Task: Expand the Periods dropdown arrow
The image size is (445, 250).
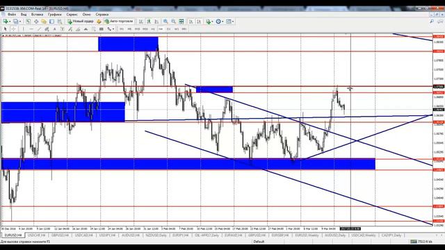Action: coord(222,22)
